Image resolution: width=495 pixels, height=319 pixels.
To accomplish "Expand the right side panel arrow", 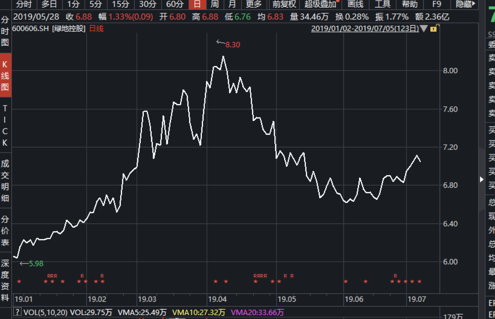I will click(482, 180).
